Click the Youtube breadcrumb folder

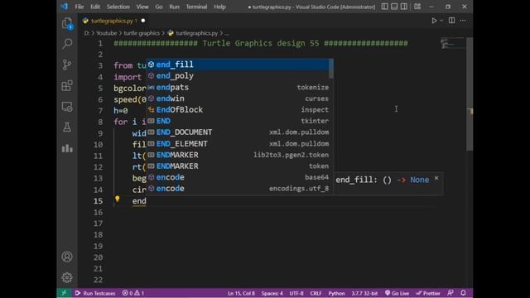click(x=107, y=33)
